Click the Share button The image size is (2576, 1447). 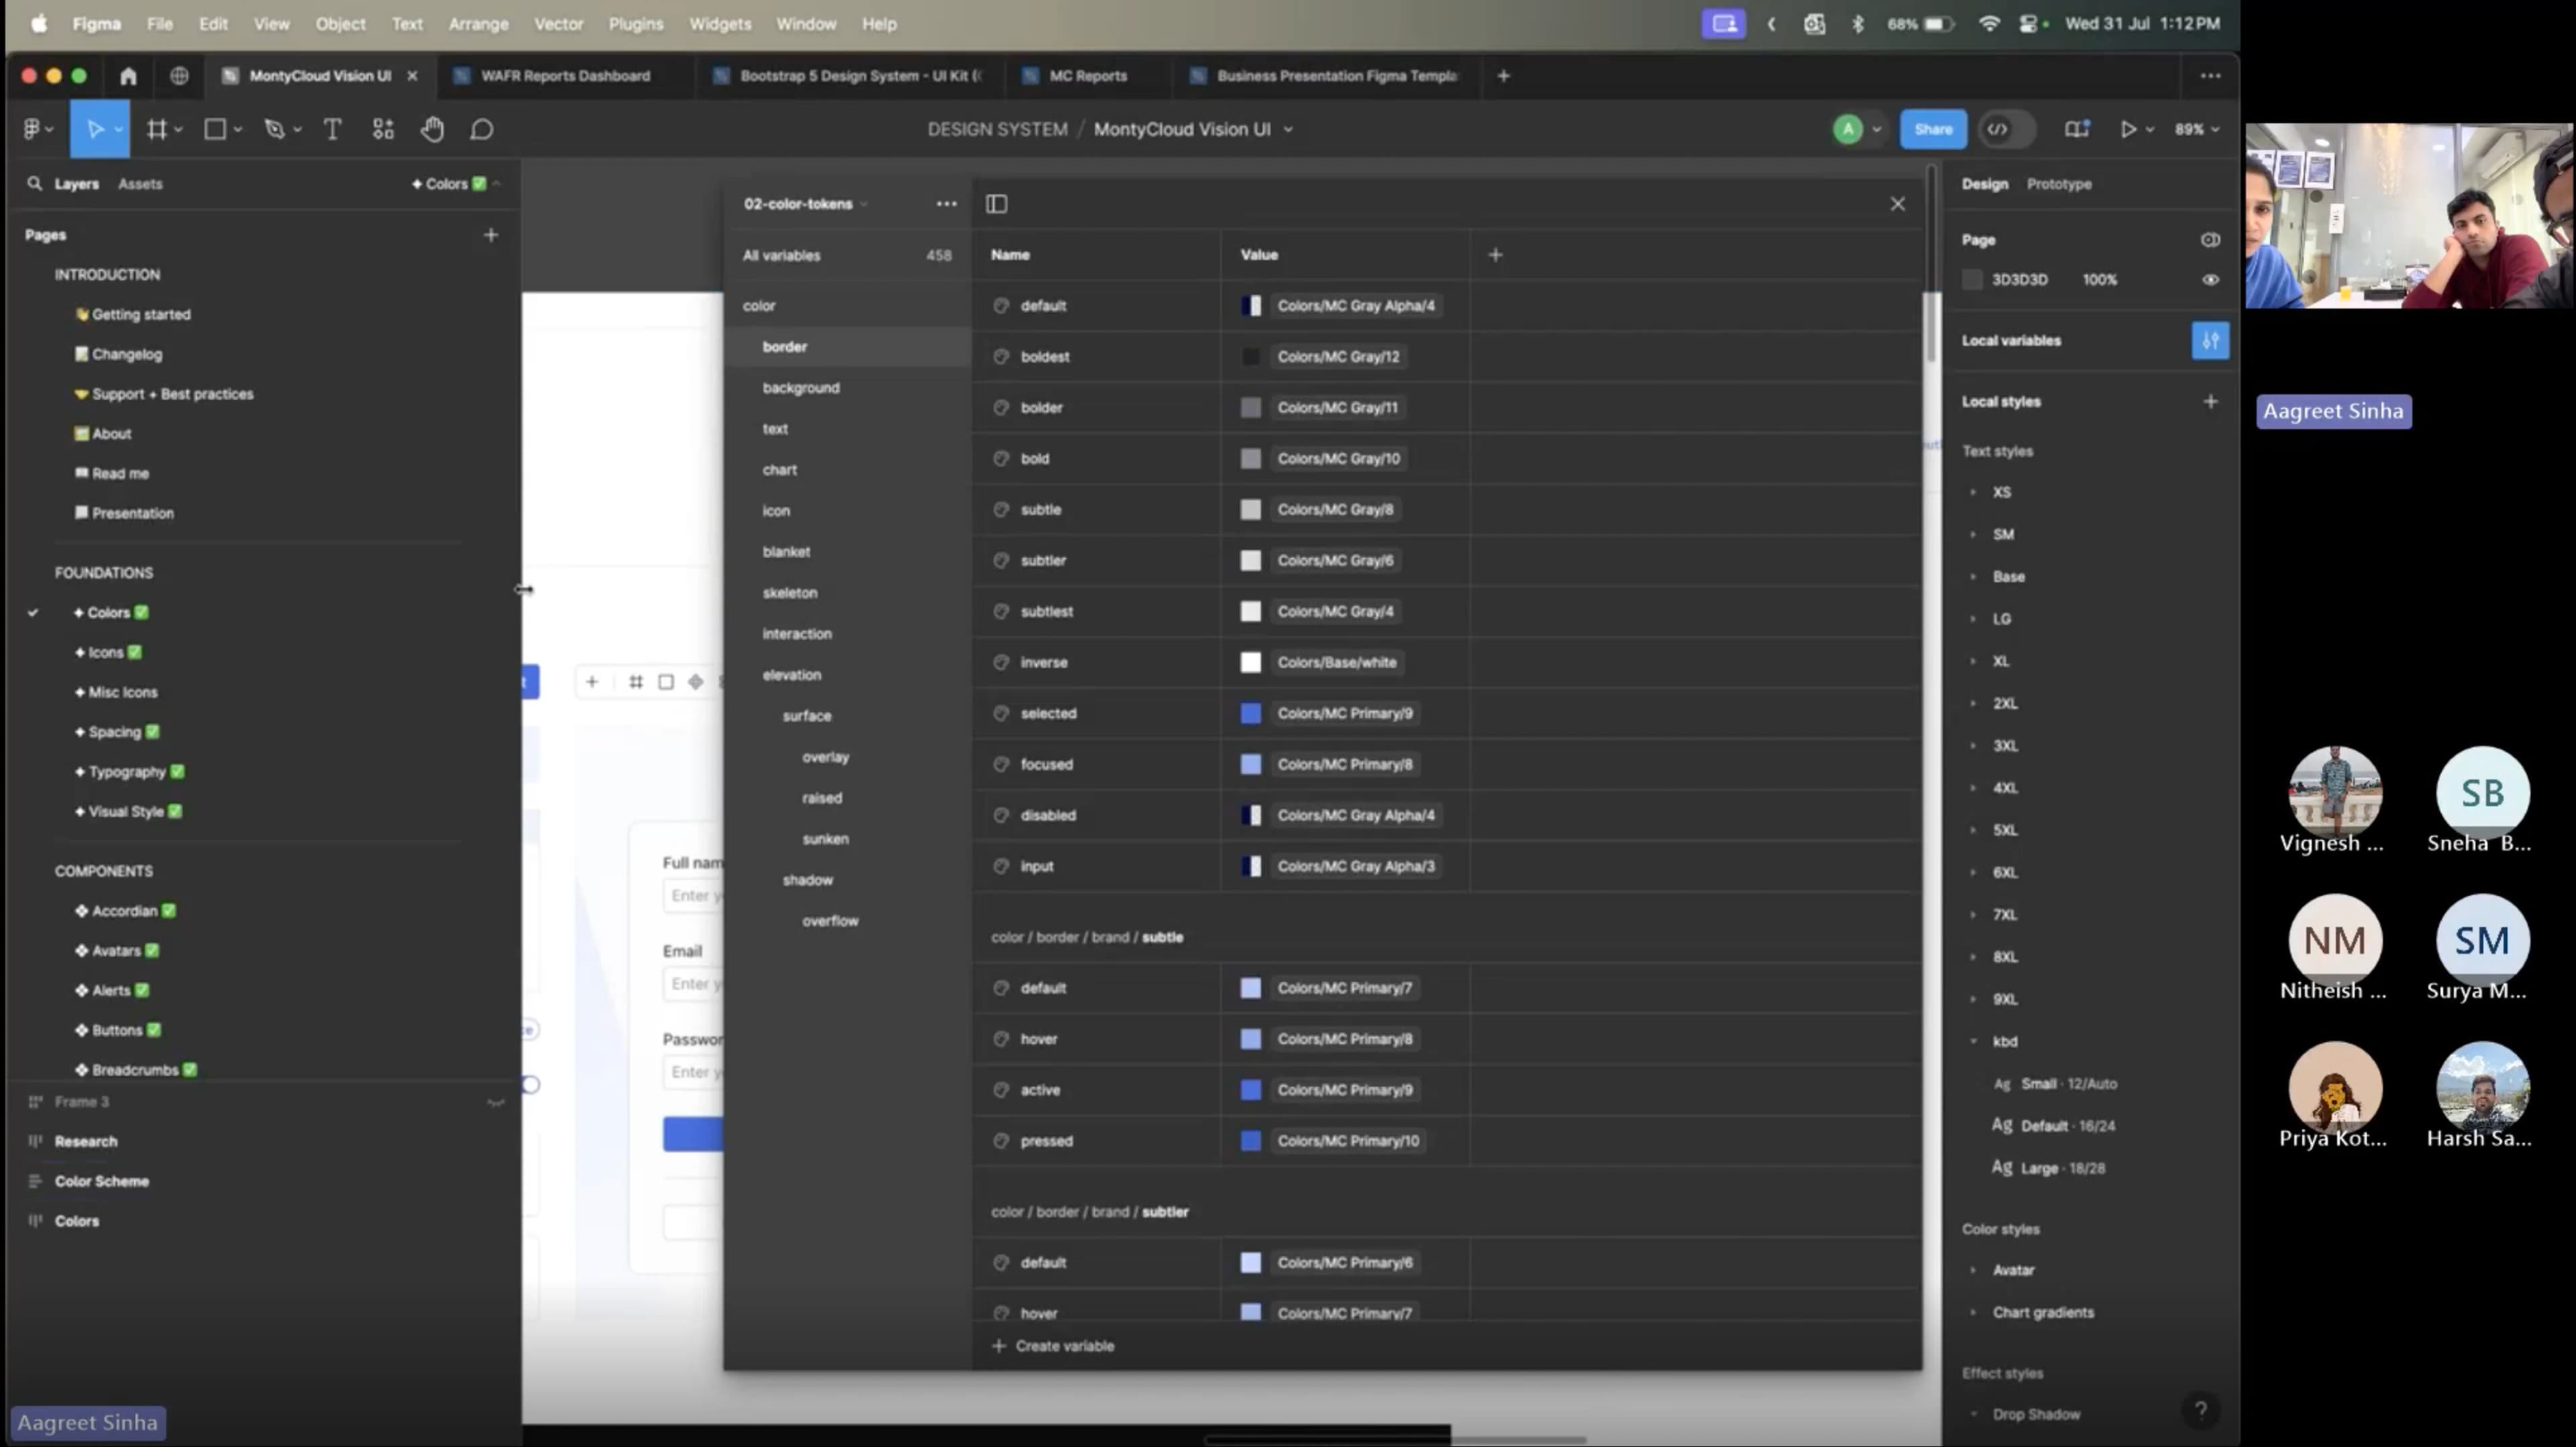pos(1932,129)
